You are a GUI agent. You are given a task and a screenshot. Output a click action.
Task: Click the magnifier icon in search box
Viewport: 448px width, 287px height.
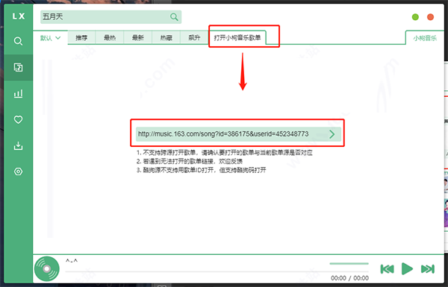point(174,17)
